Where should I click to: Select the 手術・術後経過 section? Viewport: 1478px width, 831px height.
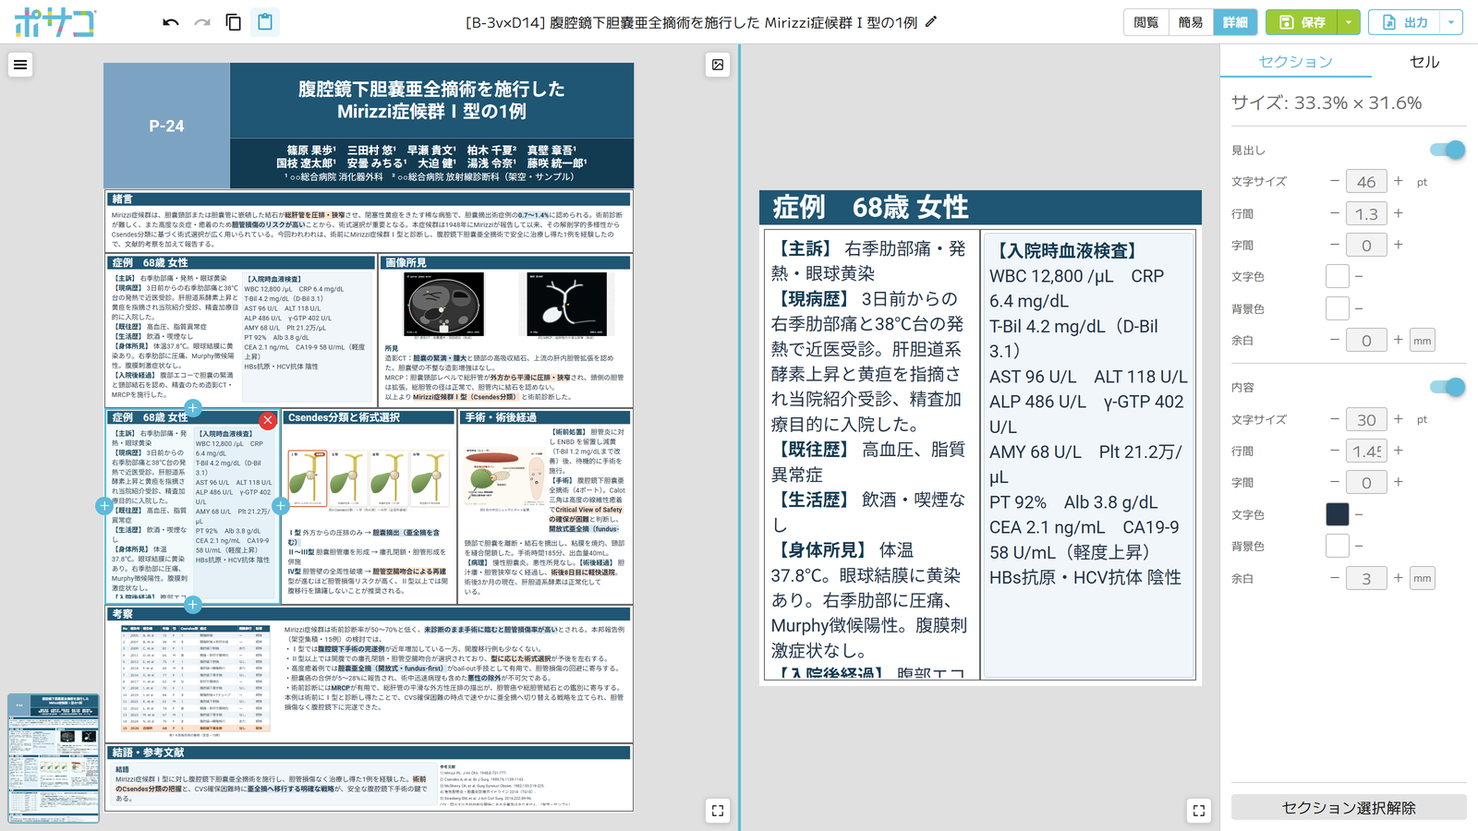[x=545, y=507]
